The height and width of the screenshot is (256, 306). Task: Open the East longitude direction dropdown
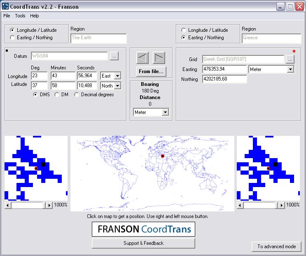117,76
